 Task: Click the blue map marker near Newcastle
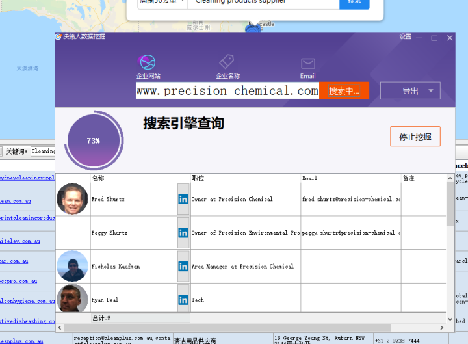[253, 29]
